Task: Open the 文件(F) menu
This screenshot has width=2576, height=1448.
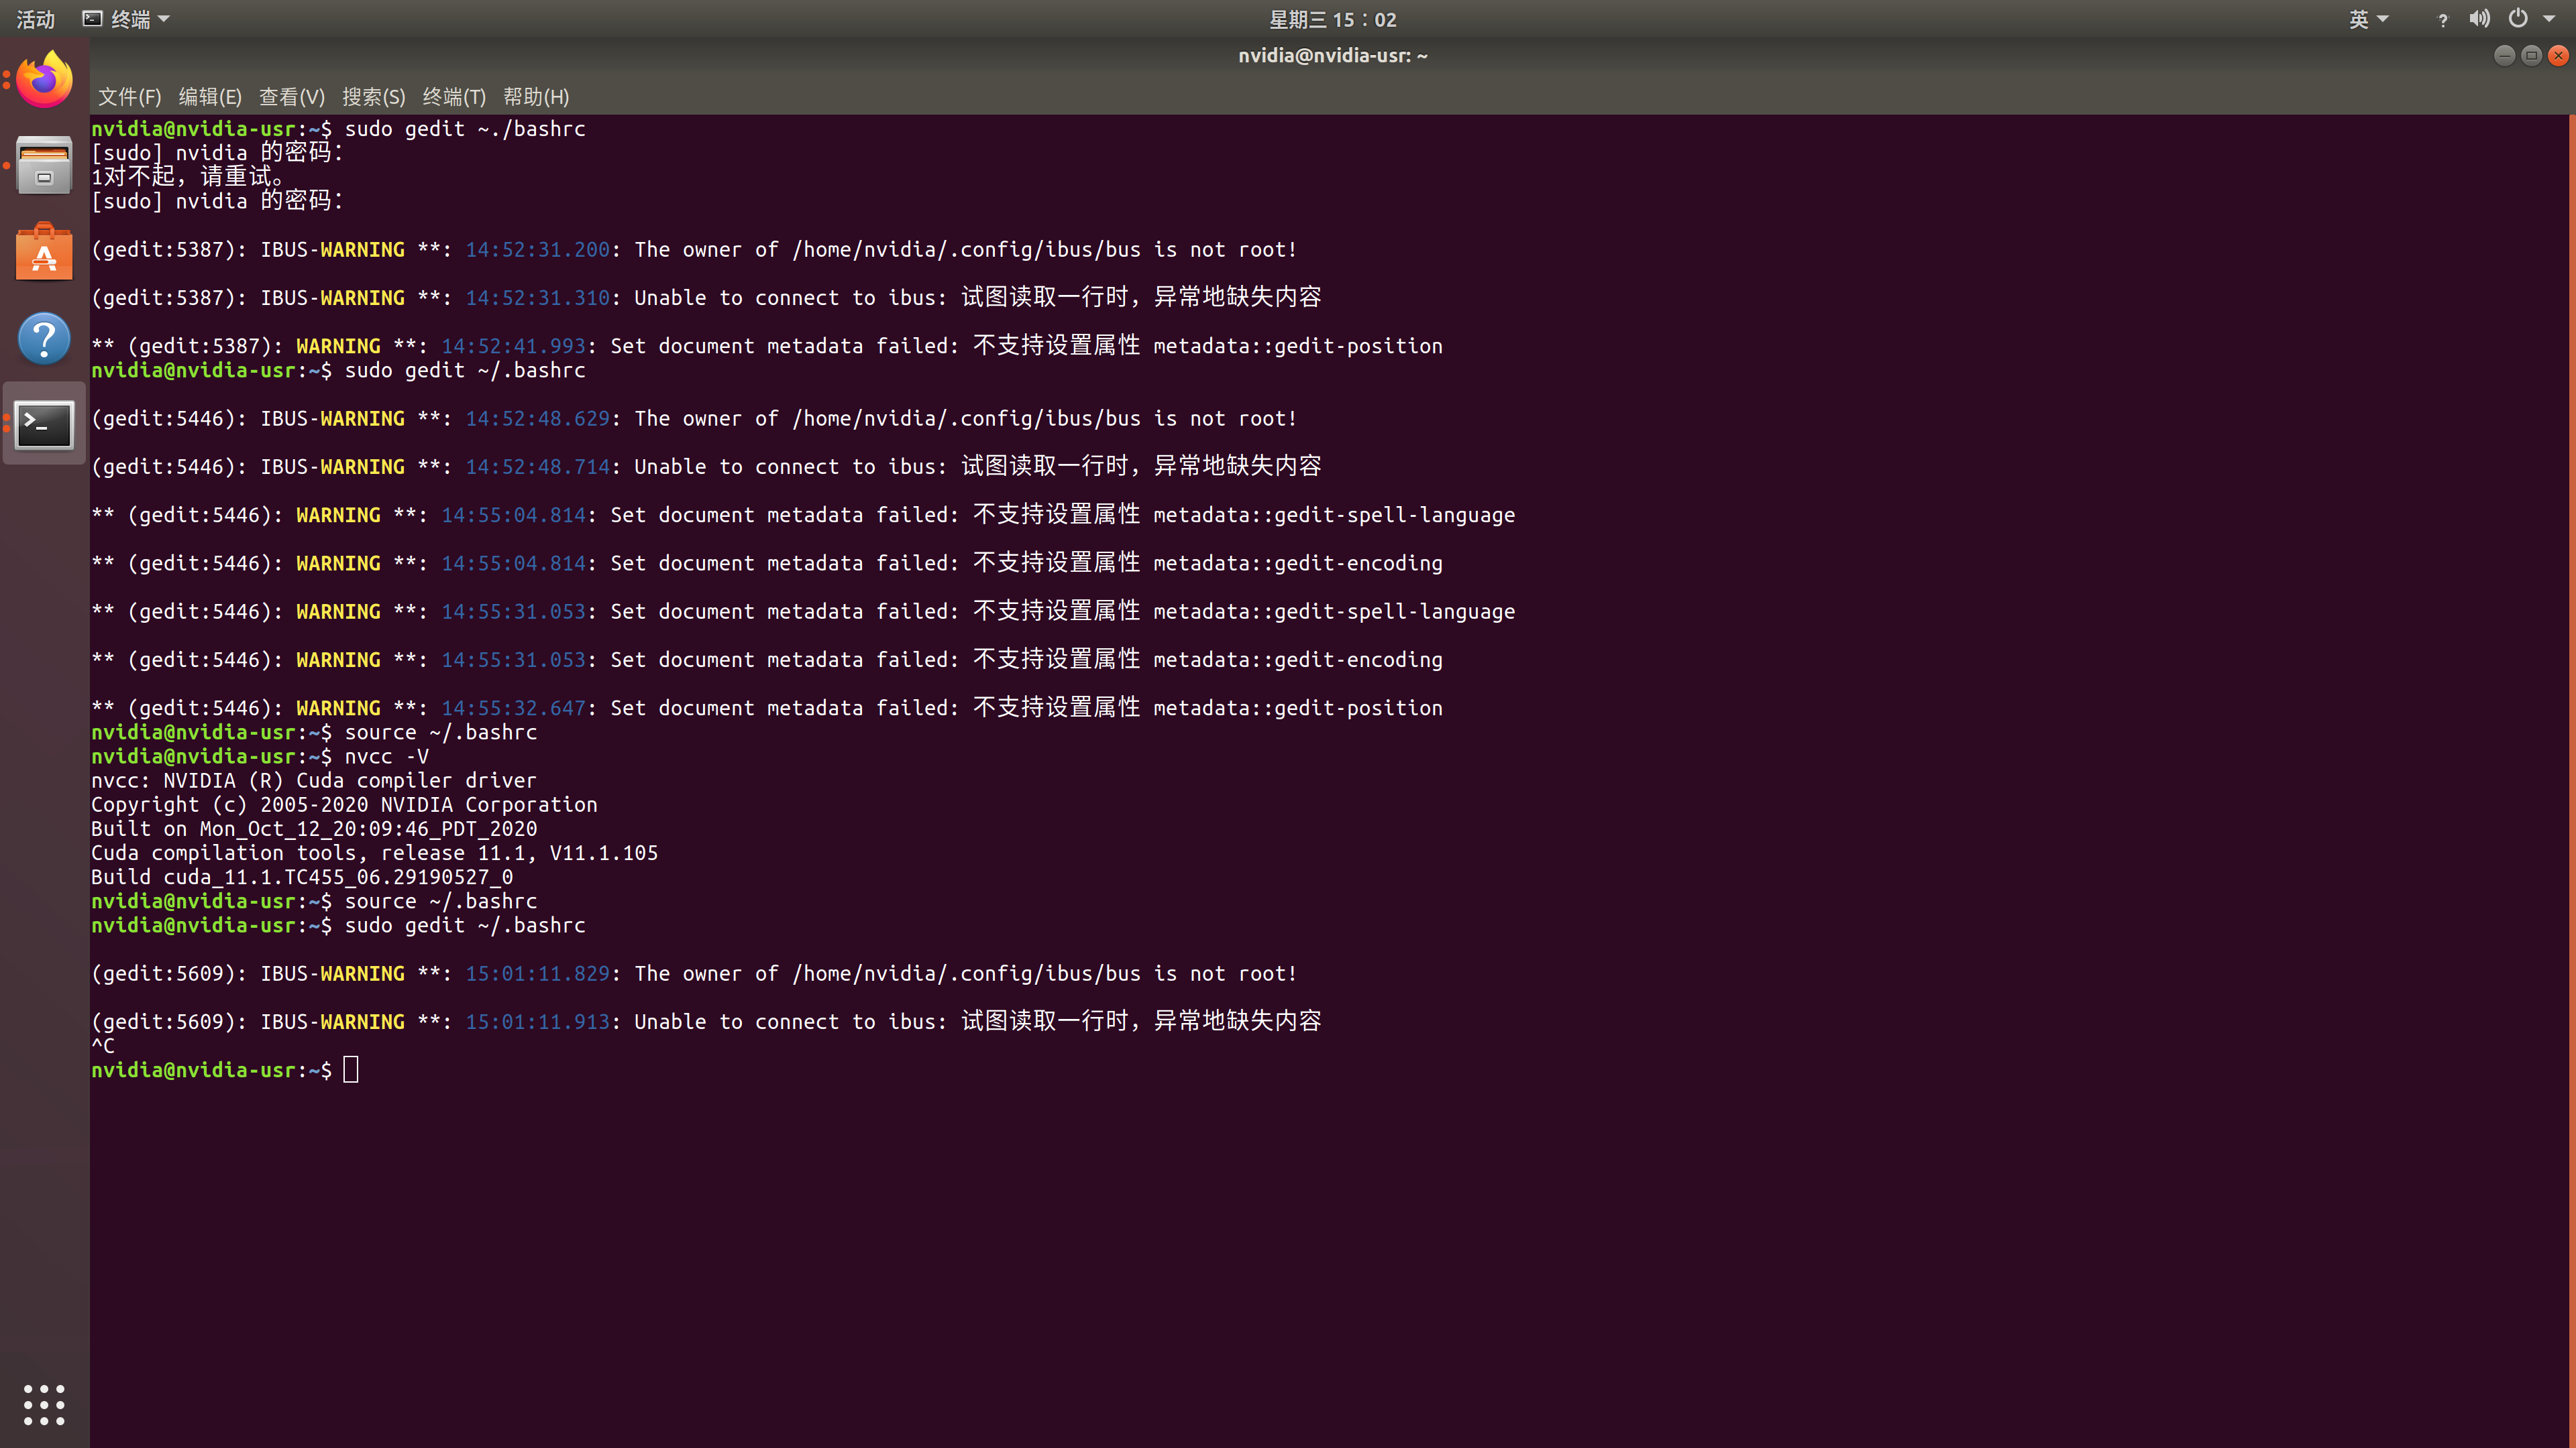Action: 128,97
